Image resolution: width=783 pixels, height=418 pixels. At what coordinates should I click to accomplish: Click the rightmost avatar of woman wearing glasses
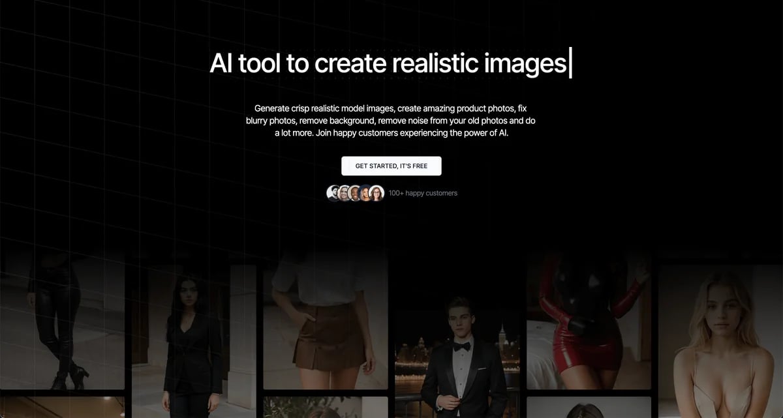[376, 193]
